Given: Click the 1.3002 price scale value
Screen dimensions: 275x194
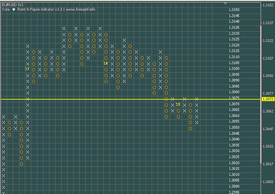Looking at the screenshot, I should [x=268, y=182].
